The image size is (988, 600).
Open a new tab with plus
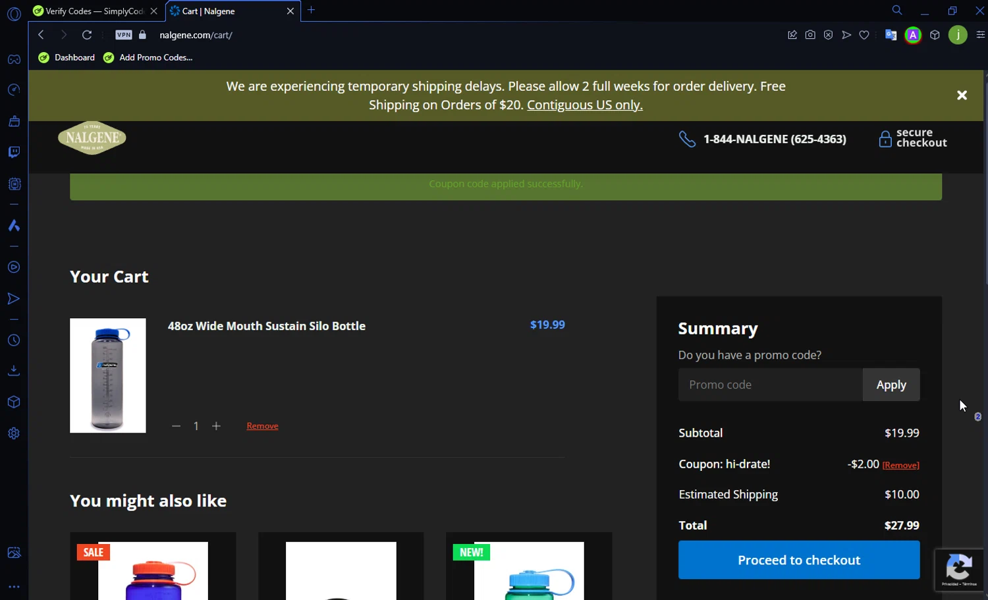(x=312, y=10)
